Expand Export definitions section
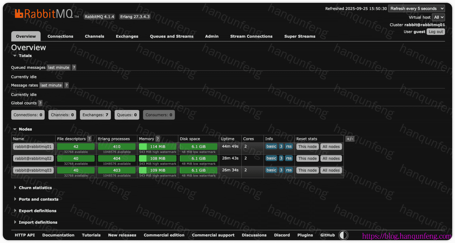Viewport: 455px width, 243px height. click(x=35, y=211)
